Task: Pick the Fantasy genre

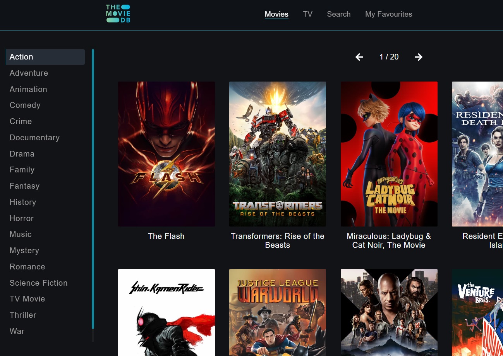Action: click(x=24, y=186)
